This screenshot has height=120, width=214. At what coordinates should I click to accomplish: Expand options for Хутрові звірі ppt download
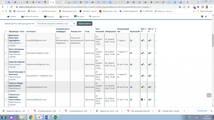click(x=184, y=111)
